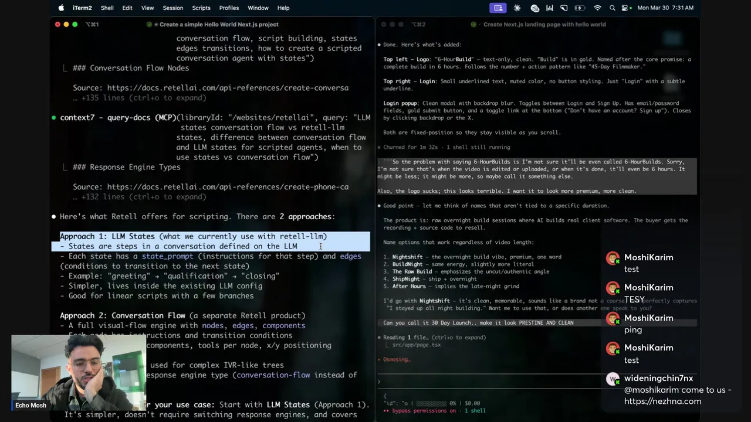The width and height of the screenshot is (751, 422).
Task: Click the 'Create a simple Hello World Next.js project' title
Action: tap(219, 24)
